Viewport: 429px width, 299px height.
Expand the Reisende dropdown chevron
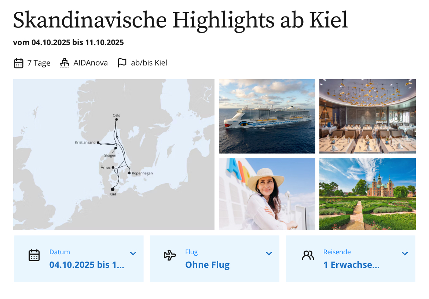coord(405,253)
